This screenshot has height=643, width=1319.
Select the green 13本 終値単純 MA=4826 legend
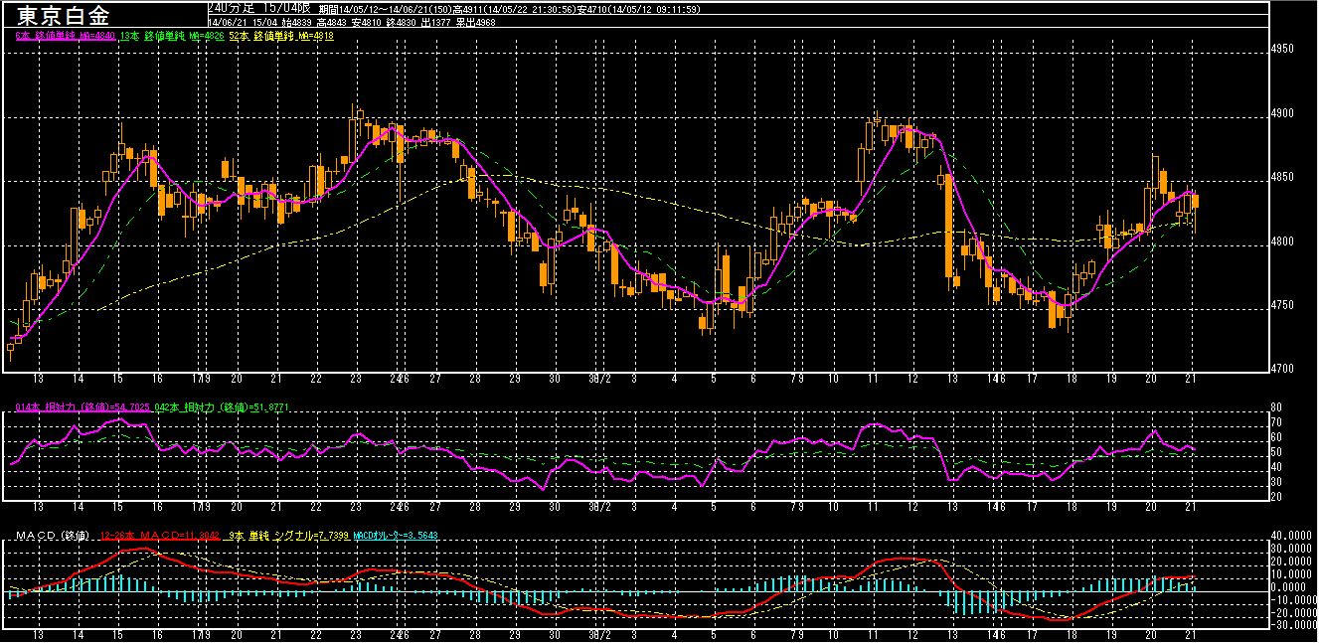click(170, 36)
